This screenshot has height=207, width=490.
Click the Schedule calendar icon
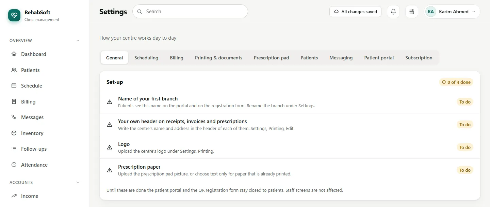pos(14,86)
